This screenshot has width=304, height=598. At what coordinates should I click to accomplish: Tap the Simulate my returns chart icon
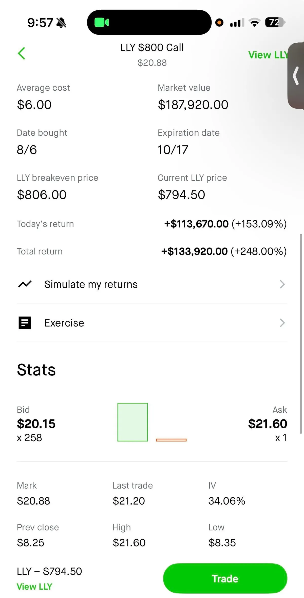[25, 284]
